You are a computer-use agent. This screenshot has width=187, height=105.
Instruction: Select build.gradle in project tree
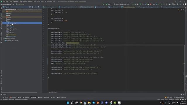click(11, 27)
